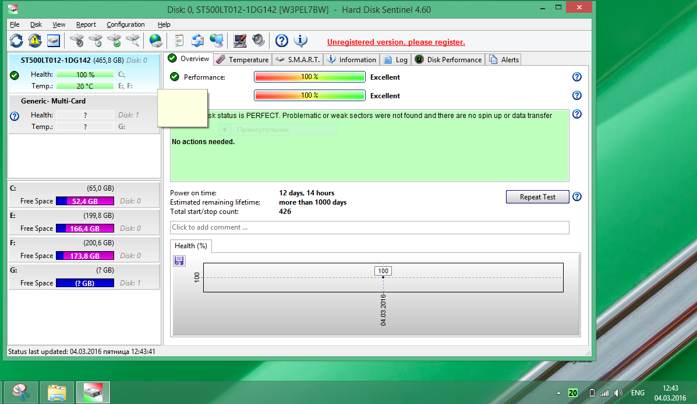Open the globe disk toolbar icon
This screenshot has width=697, height=404.
[x=155, y=41]
